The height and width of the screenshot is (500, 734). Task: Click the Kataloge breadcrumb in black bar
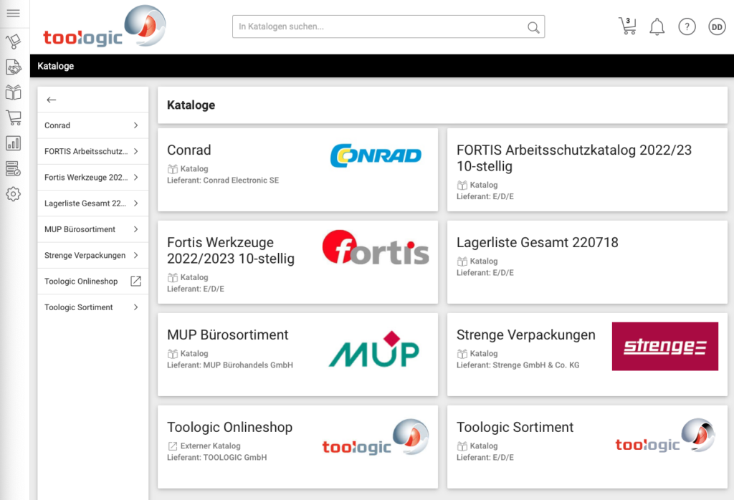click(x=56, y=66)
